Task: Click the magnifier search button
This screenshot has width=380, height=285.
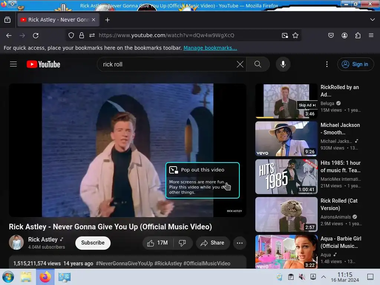Action: (258, 64)
